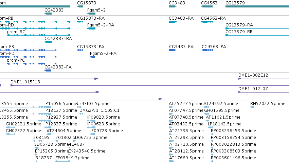289x163 pixels.
Task: Open the AT24592.5prime EST label
Action: (x=221, y=104)
